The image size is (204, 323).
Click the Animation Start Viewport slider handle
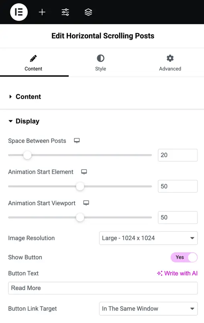(x=80, y=217)
